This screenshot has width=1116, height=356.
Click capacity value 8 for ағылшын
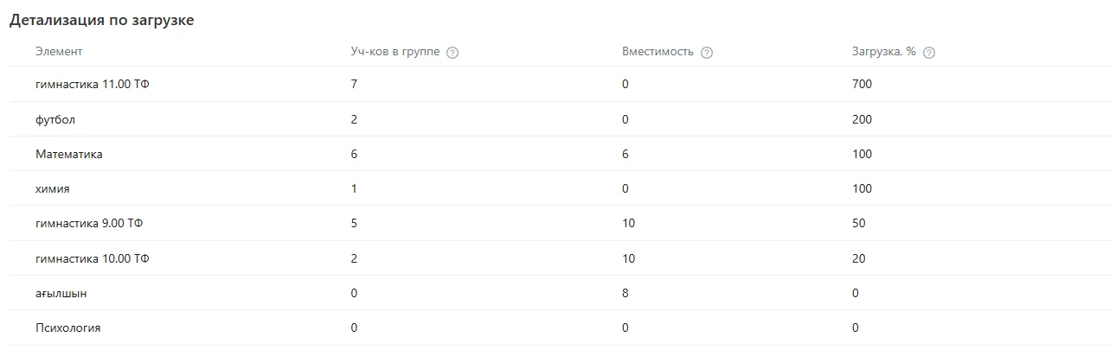625,293
